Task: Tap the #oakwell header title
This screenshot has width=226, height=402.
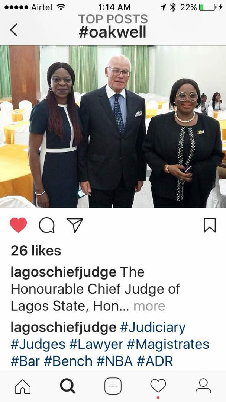Action: pos(113,32)
